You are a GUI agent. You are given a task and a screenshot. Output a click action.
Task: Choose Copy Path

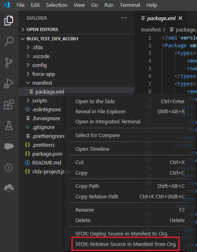pos(130,186)
